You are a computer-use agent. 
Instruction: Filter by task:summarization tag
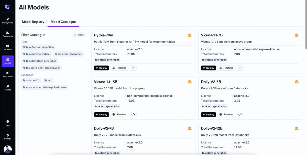point(36,54)
